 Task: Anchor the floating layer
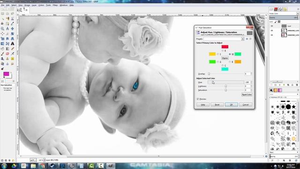click(292, 85)
